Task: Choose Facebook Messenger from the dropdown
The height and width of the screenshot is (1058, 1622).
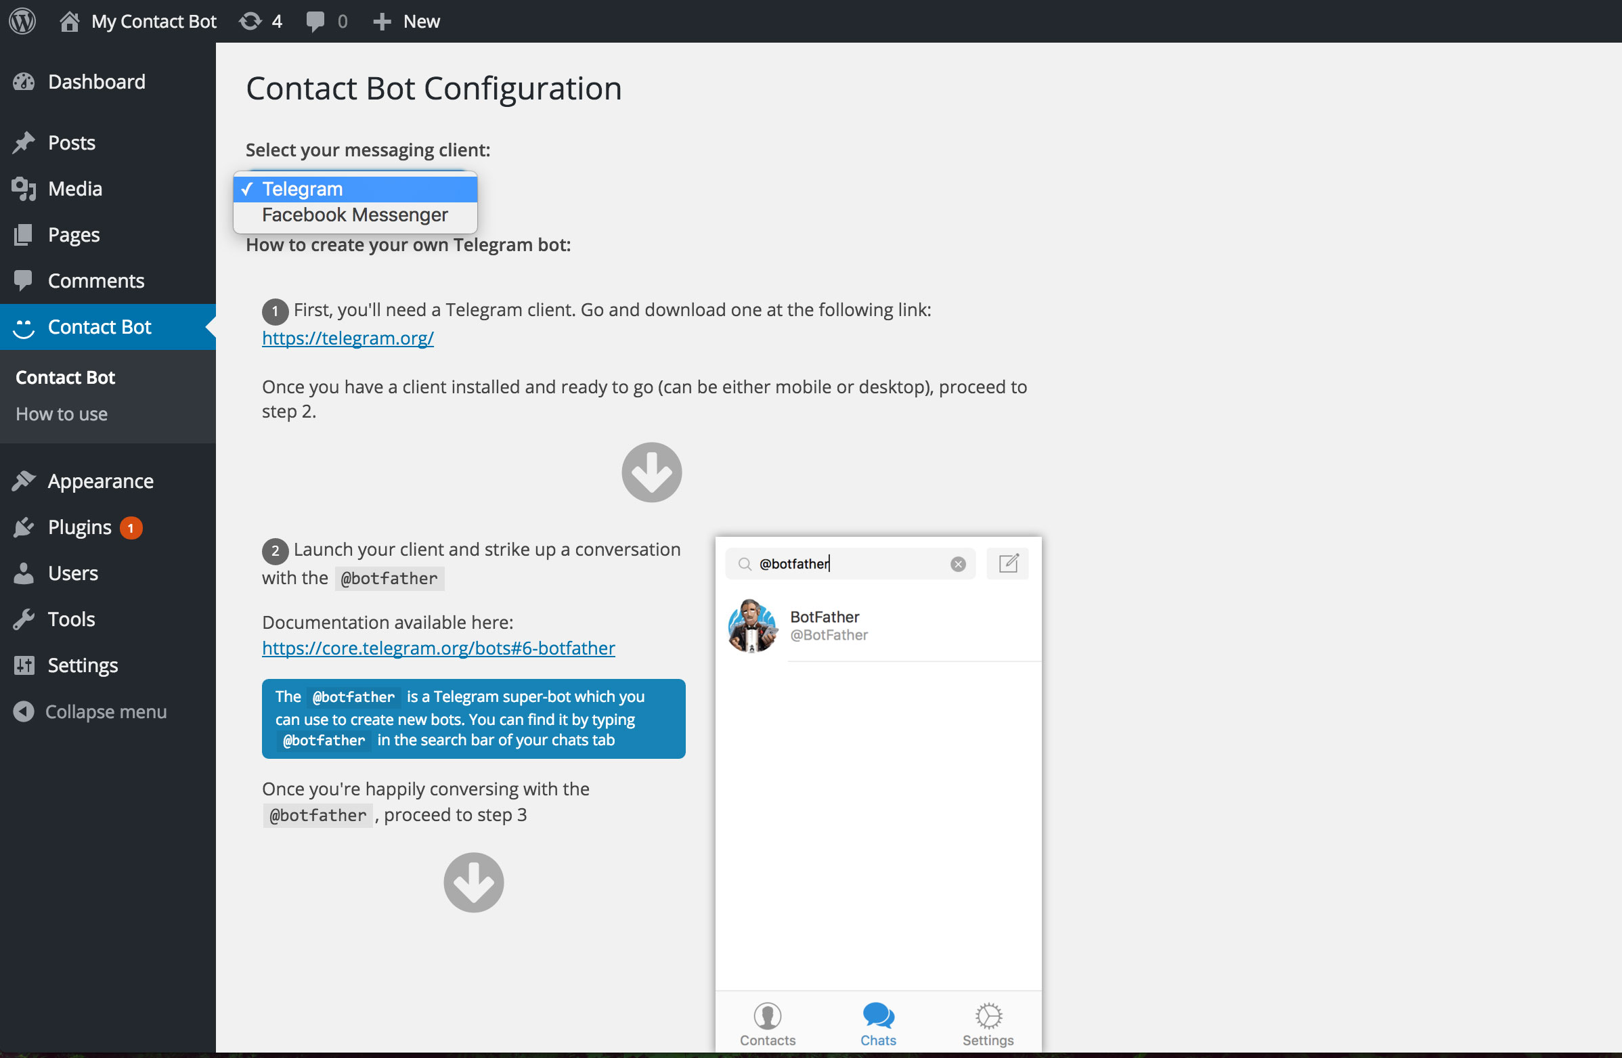Action: coord(355,215)
